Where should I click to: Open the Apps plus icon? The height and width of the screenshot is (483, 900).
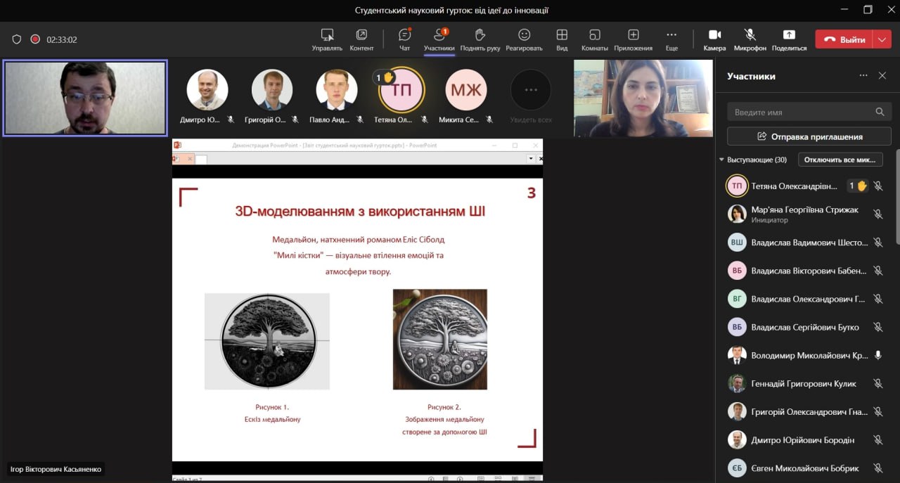click(633, 35)
